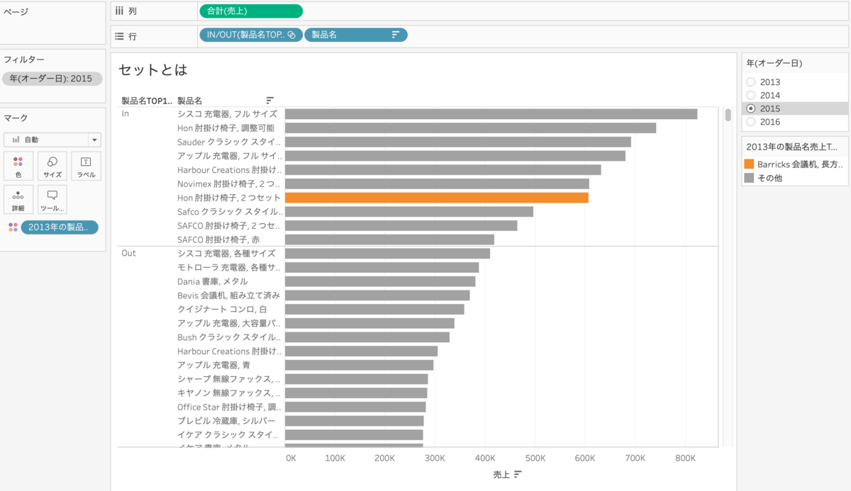Viewport: 851px width, 491px height.
Task: Select row label Dania 書庫, メタル
Action: pyautogui.click(x=212, y=281)
